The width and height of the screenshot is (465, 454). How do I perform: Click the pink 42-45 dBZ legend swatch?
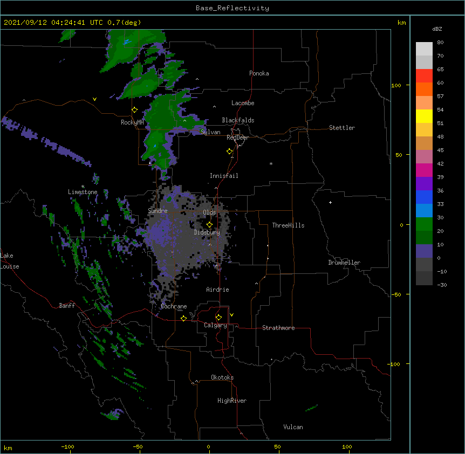tap(424, 157)
